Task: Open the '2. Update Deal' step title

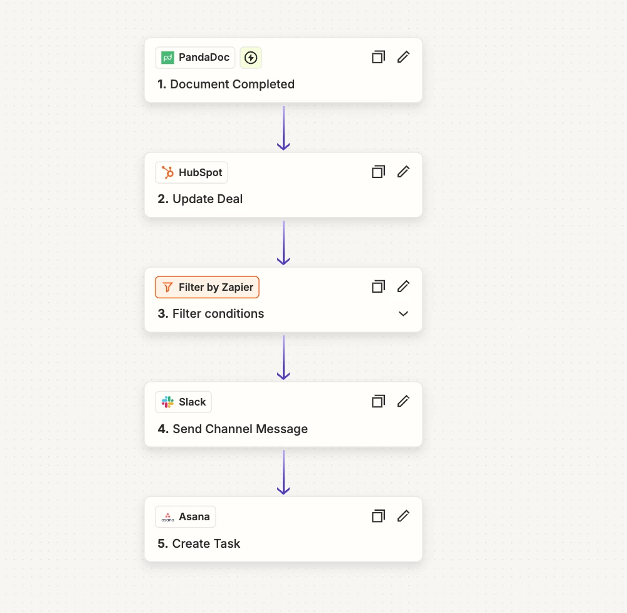Action: point(200,199)
